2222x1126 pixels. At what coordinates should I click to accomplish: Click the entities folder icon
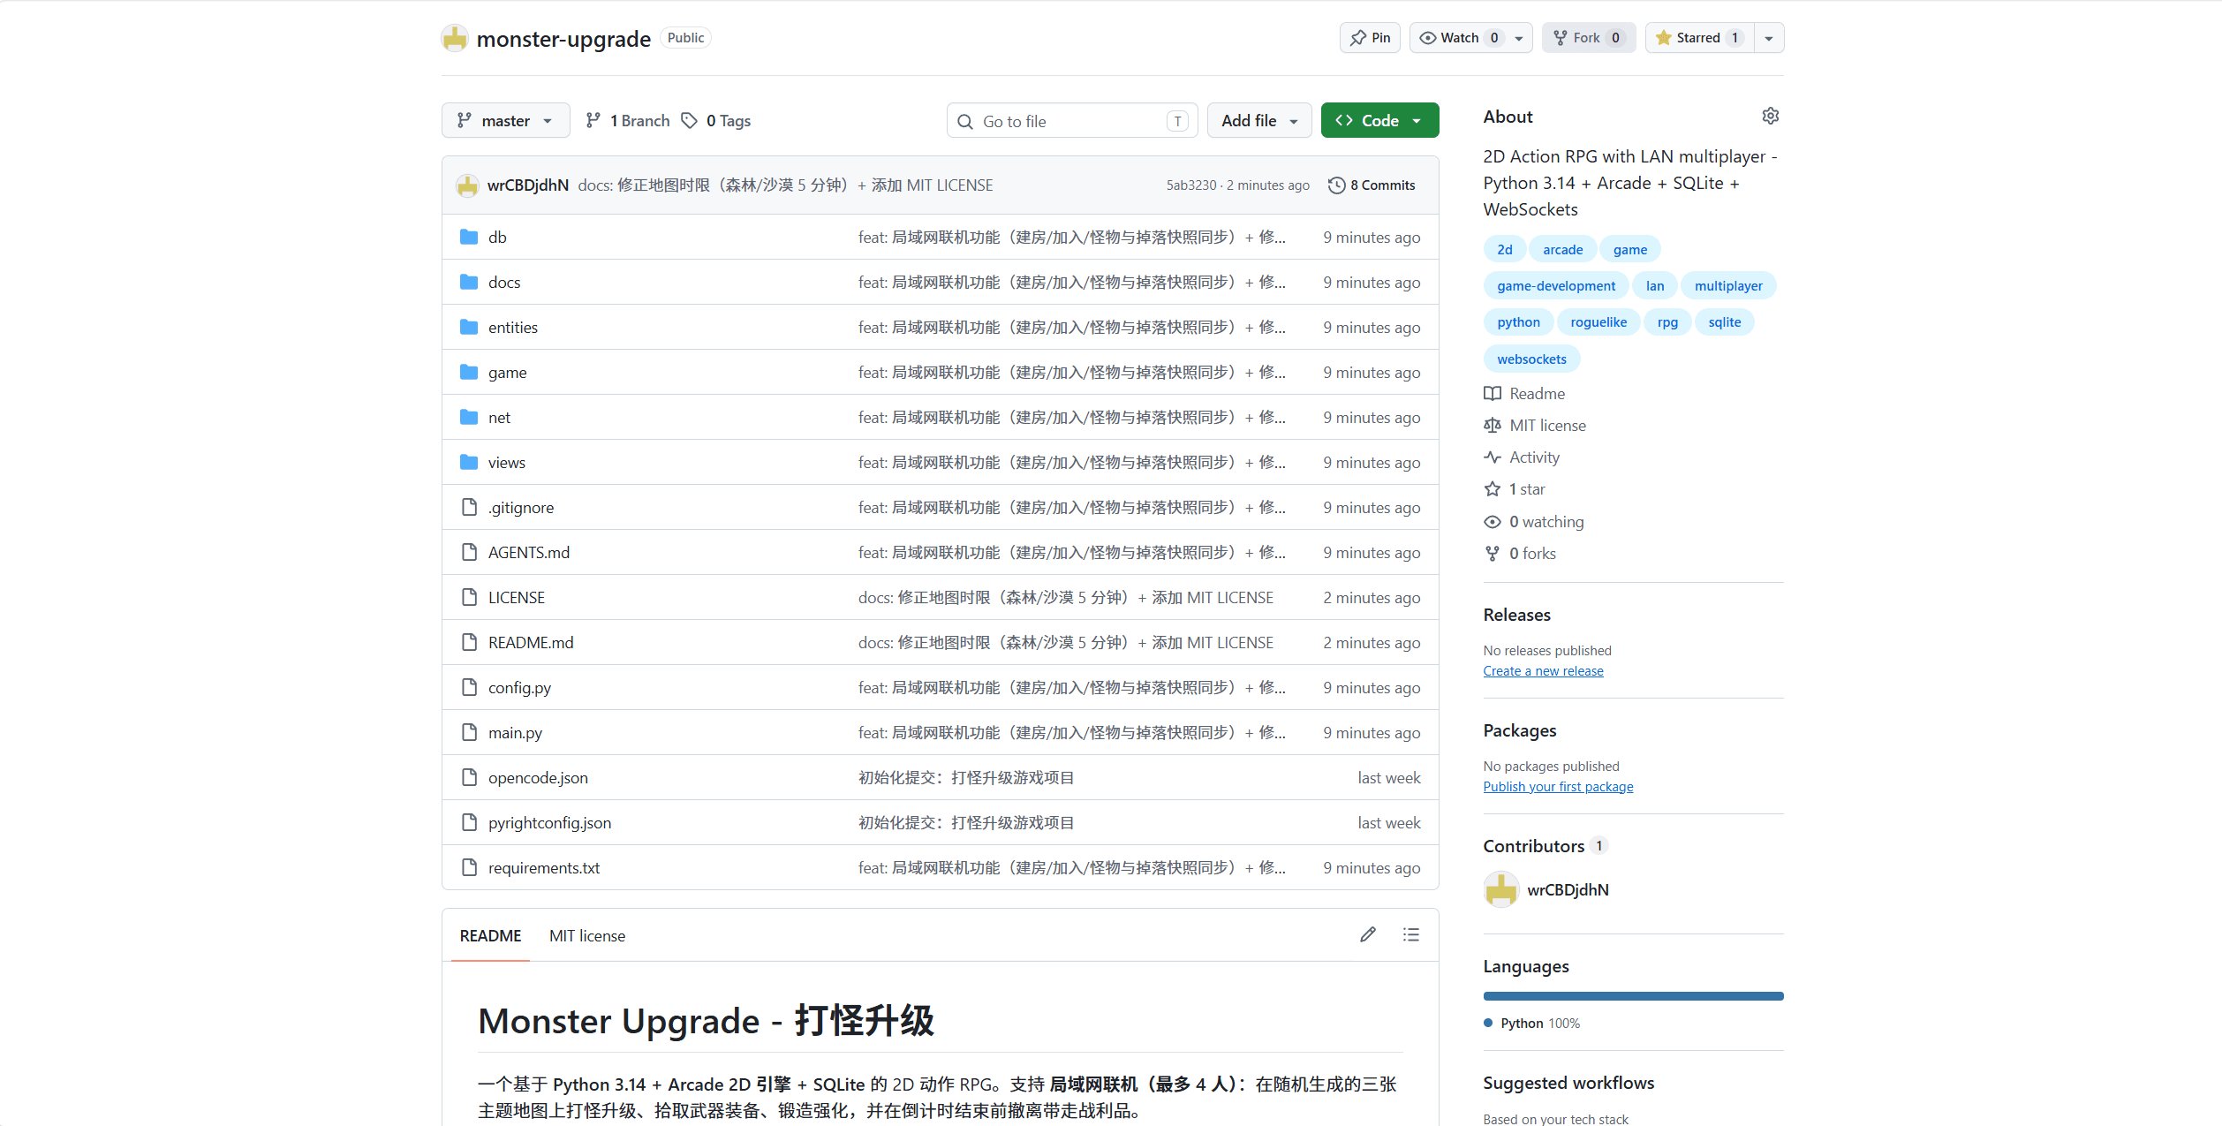tap(469, 327)
